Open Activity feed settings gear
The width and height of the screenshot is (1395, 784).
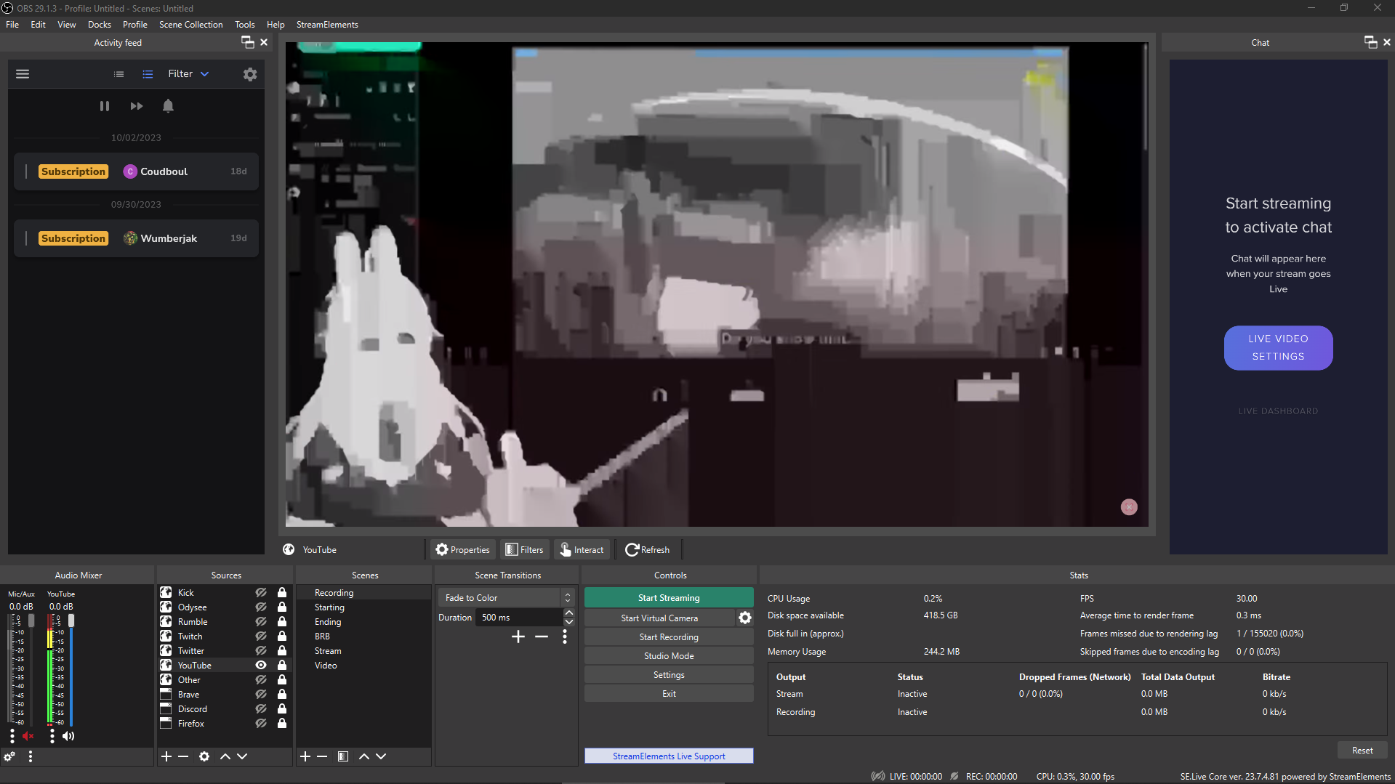(250, 74)
